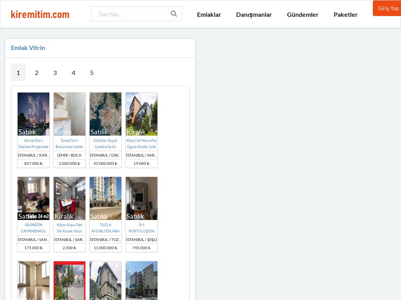Open Kartal Koru İstanbul Projesinde listing photo
This screenshot has width=401, height=300.
tap(33, 114)
